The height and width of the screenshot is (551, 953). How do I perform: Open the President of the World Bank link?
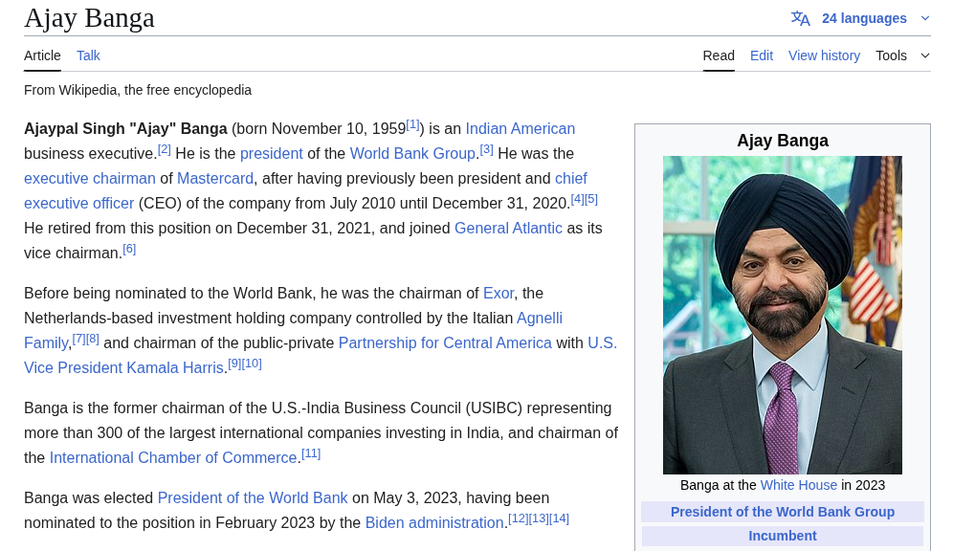click(x=253, y=498)
